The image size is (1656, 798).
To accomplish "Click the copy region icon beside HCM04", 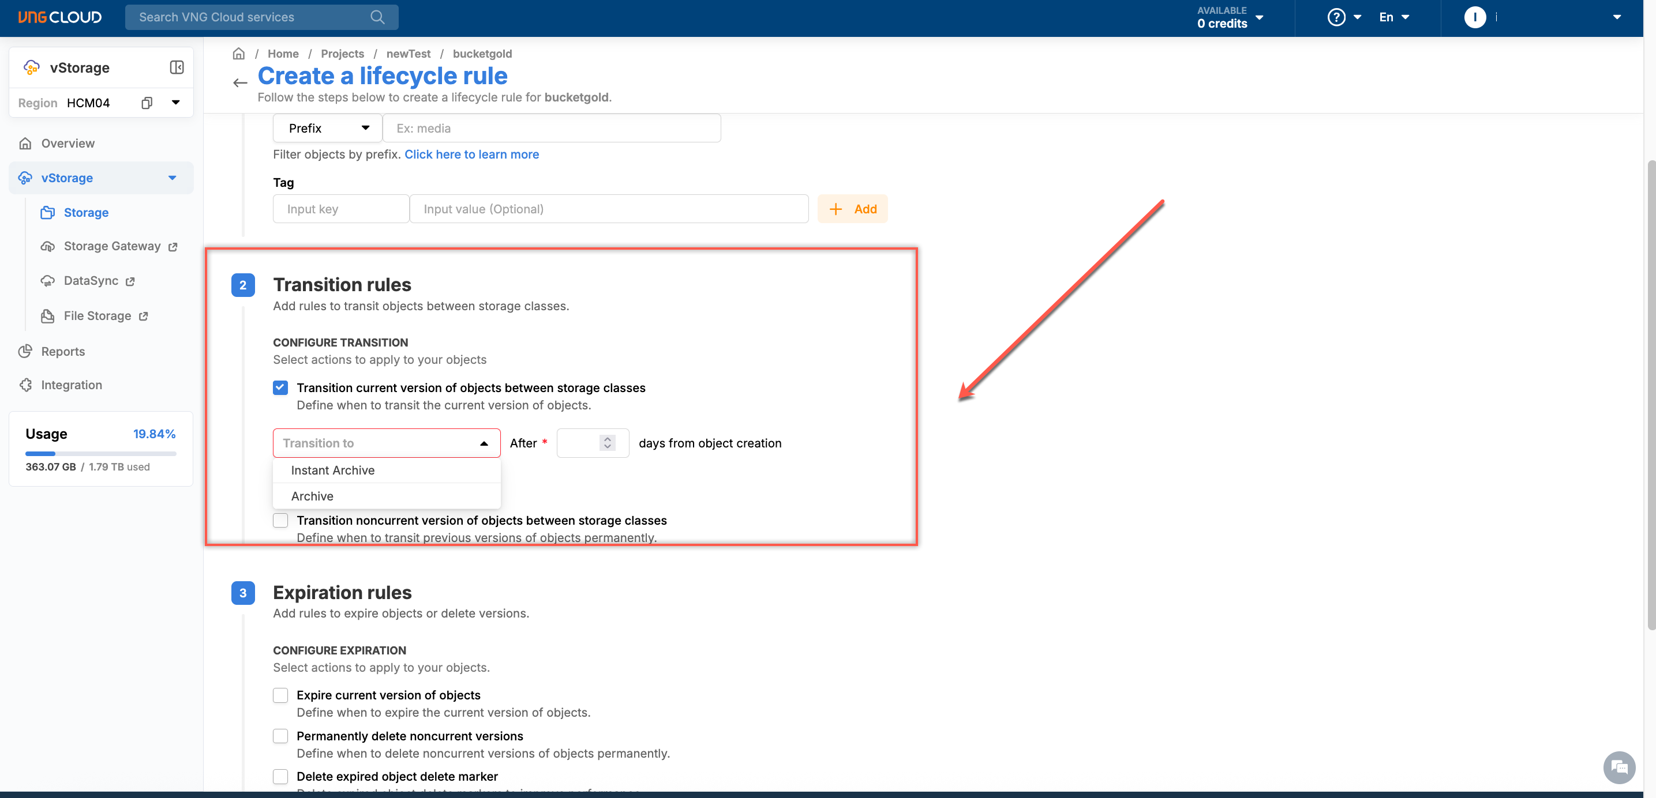I will 147,103.
